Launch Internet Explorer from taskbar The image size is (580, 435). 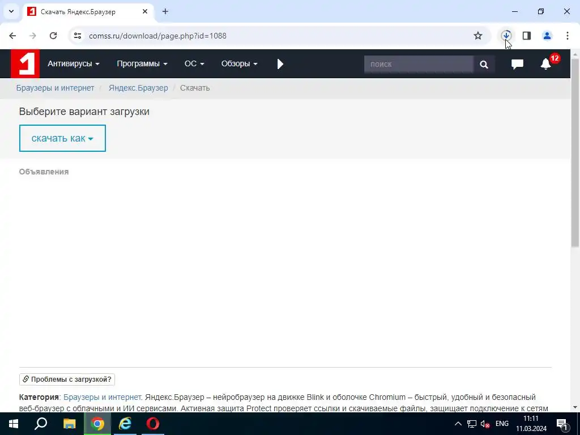point(125,424)
